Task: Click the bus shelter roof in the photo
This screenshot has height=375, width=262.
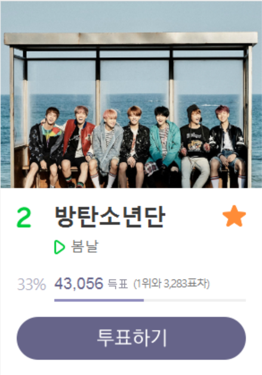Action: tap(131, 39)
